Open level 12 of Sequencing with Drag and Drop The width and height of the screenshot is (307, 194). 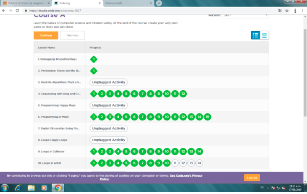pyautogui.click(x=183, y=94)
